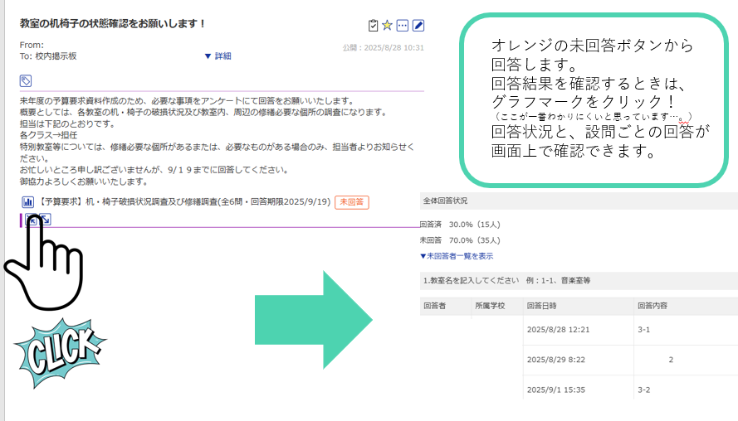This screenshot has width=738, height=421.
Task: Click the tag label icon
Action: pos(27,80)
